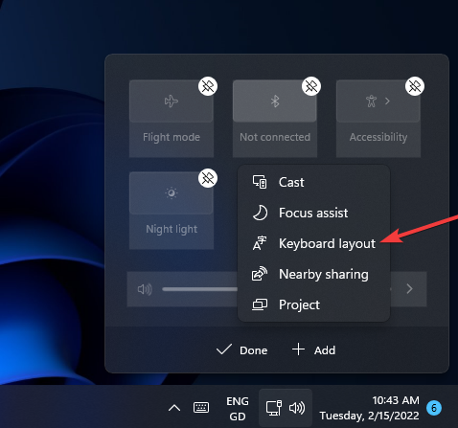
Task: Adjust the volume slider track
Action: point(200,289)
